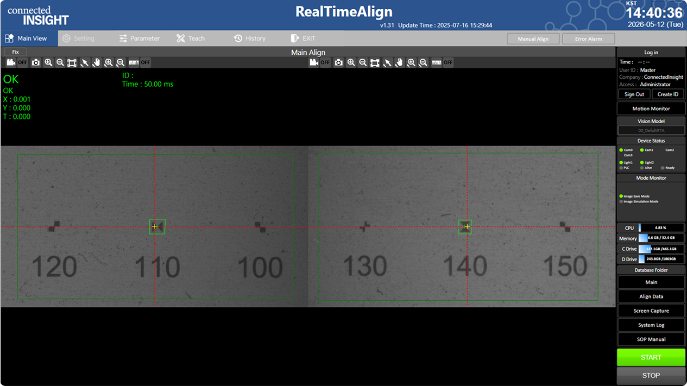The image size is (687, 386).
Task: Click the C Drive usage bar
Action: pyautogui.click(x=661, y=249)
